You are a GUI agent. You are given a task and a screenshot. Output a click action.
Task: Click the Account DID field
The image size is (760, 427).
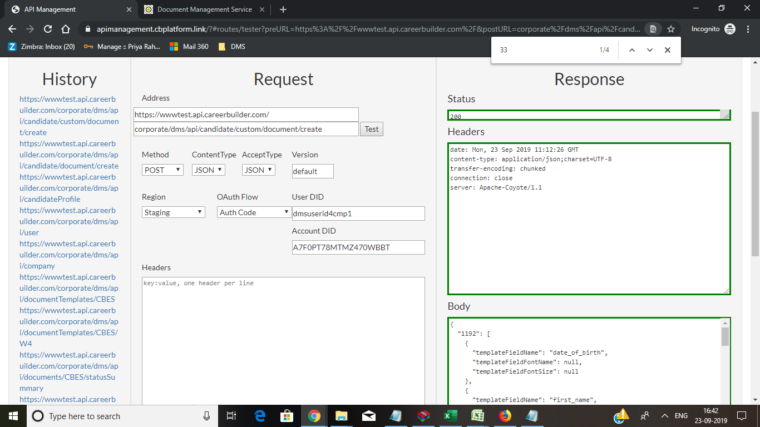click(x=358, y=247)
